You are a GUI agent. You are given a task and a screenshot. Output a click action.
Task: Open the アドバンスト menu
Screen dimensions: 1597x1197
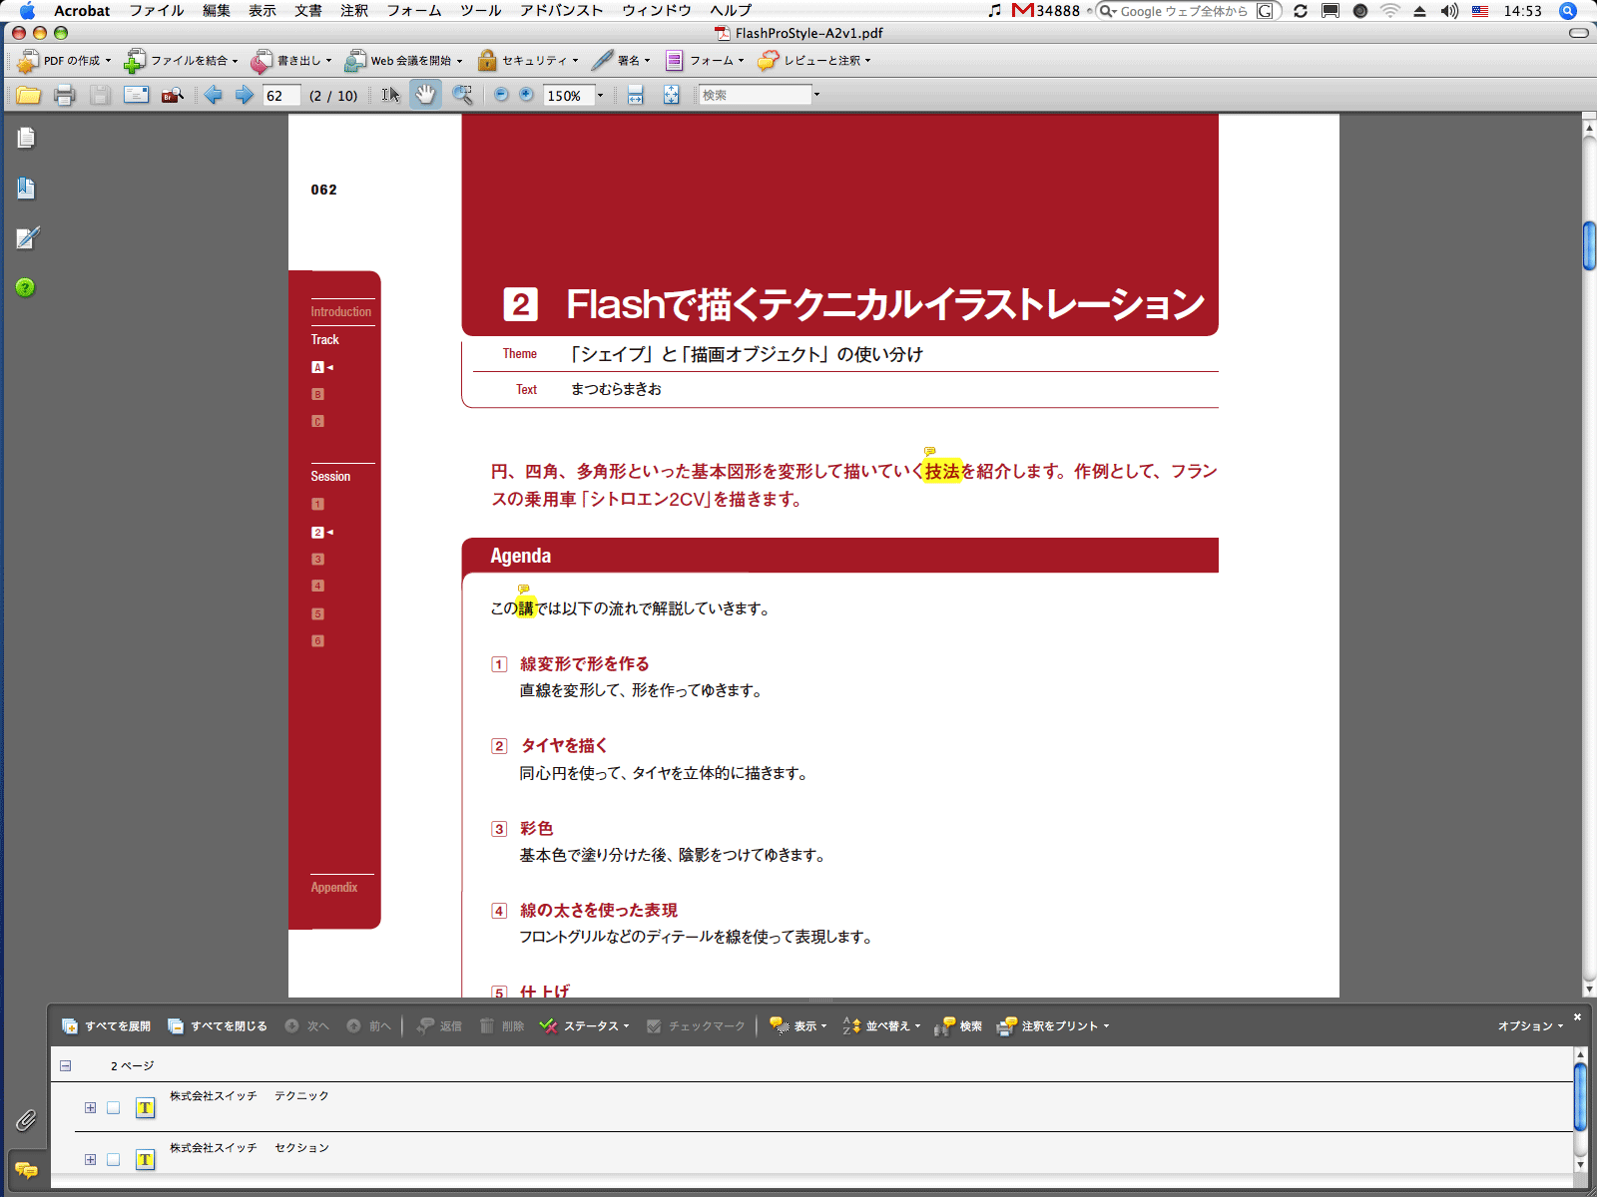[x=562, y=11]
